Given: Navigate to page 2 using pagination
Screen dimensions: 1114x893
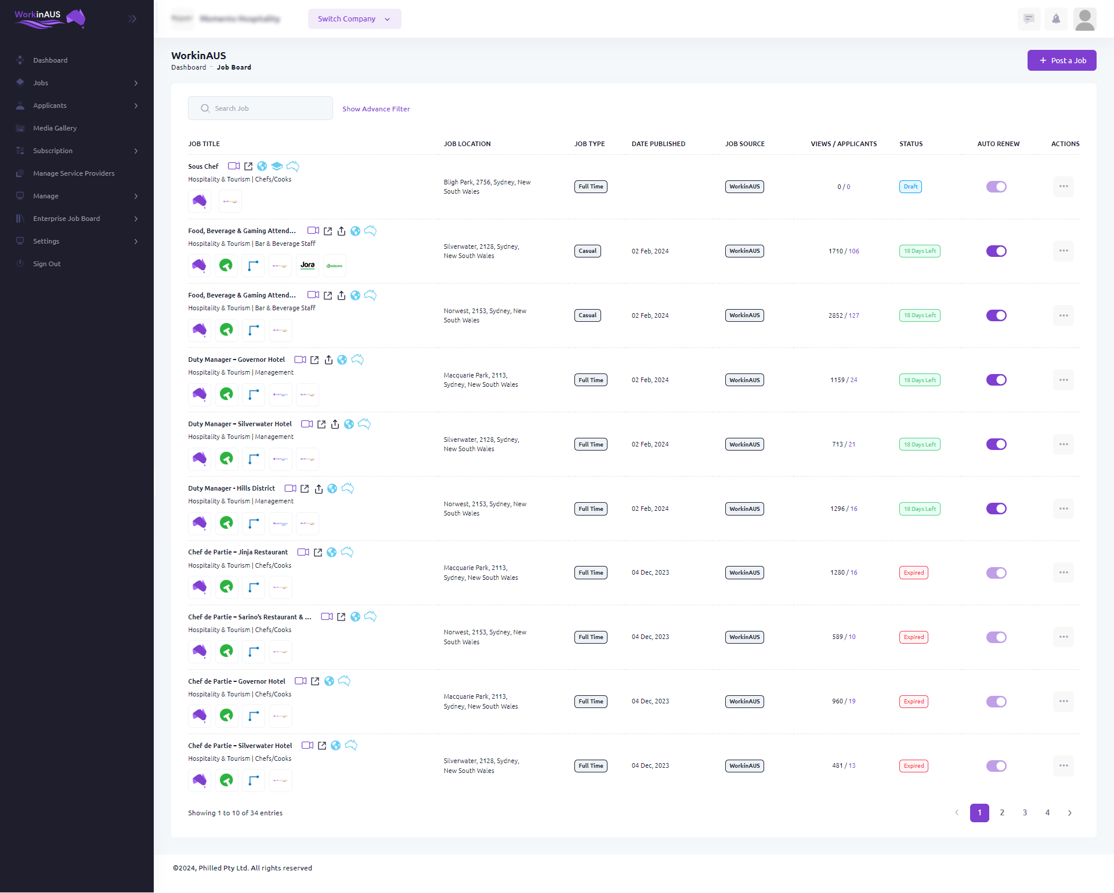Looking at the screenshot, I should pos(1002,812).
